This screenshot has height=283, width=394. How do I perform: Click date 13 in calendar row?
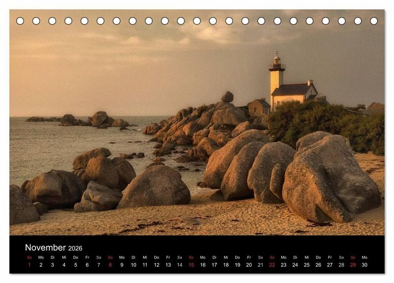pos(168,265)
